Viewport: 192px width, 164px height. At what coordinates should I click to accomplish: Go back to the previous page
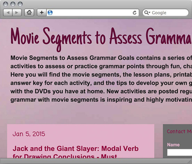click(8, 12)
